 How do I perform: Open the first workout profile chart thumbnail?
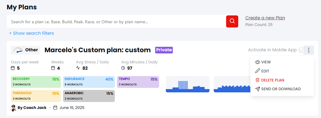188,84
